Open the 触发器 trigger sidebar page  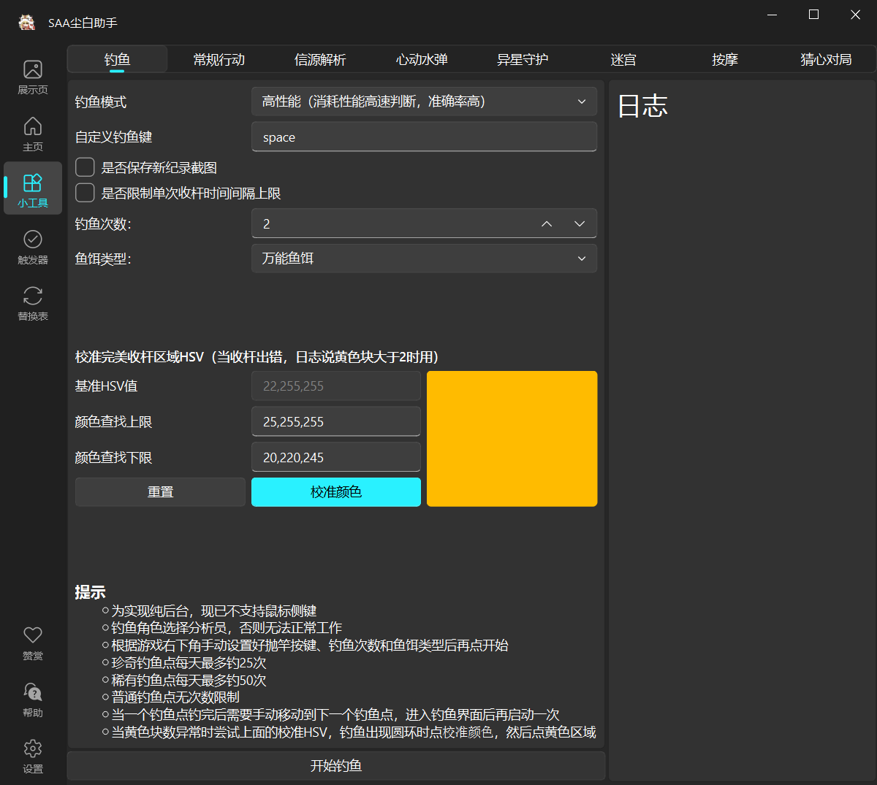pos(33,247)
